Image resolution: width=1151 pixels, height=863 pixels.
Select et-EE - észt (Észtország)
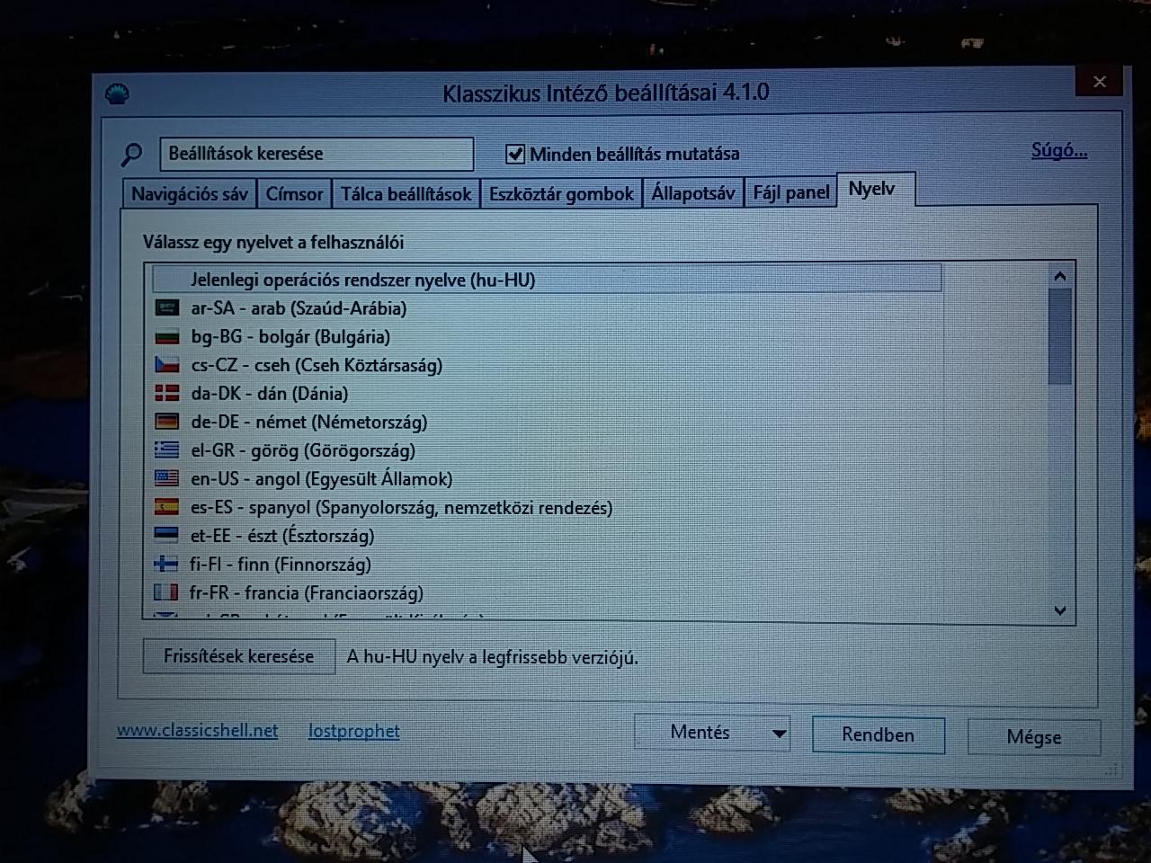[547, 536]
